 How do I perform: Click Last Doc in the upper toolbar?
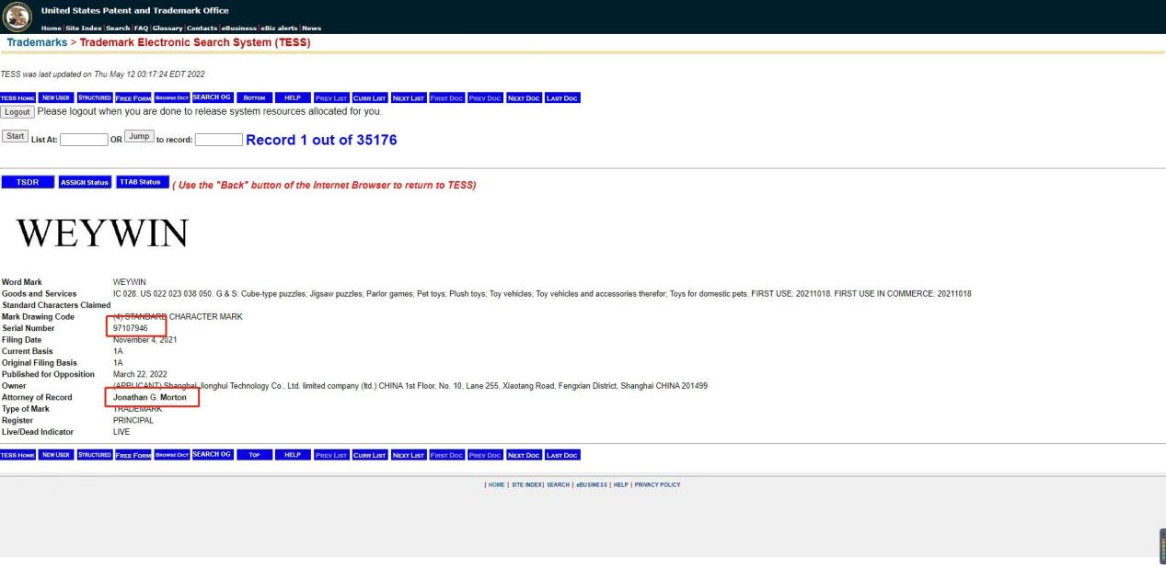[562, 98]
